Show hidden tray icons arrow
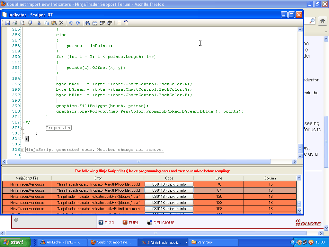Image resolution: width=329 pixels, height=247 pixels. click(293, 242)
